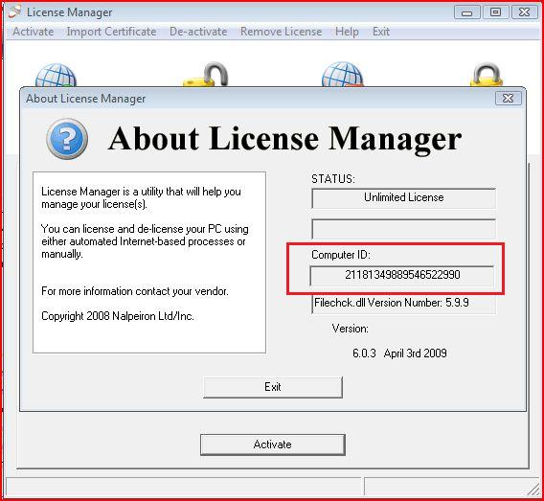Click the open padlock icon
544x501 pixels.
pos(206,74)
